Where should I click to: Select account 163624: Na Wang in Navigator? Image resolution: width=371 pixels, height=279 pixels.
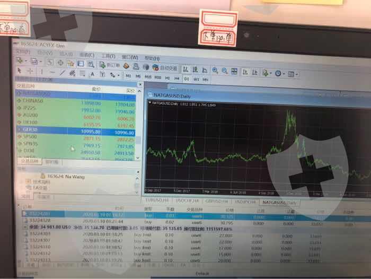(x=63, y=176)
